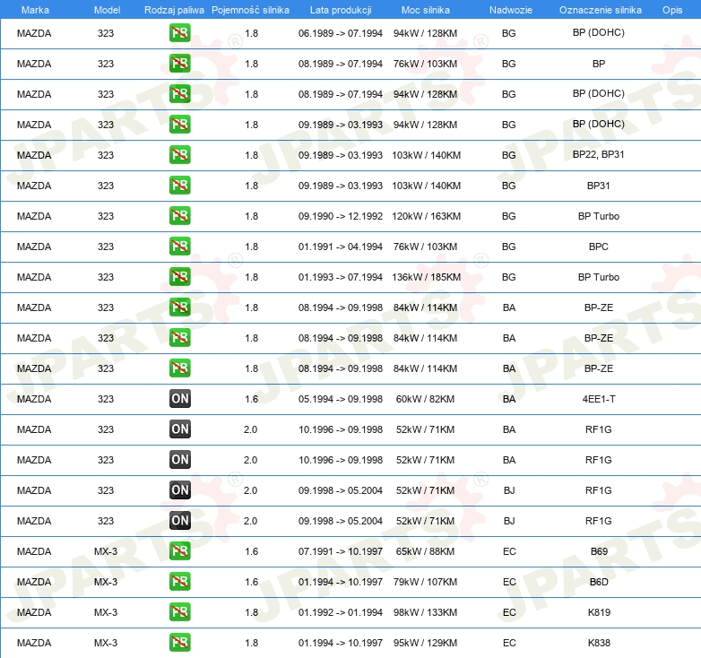Image resolution: width=701 pixels, height=658 pixels.
Task: Select engine code BP31 cell
Action: coord(598,186)
